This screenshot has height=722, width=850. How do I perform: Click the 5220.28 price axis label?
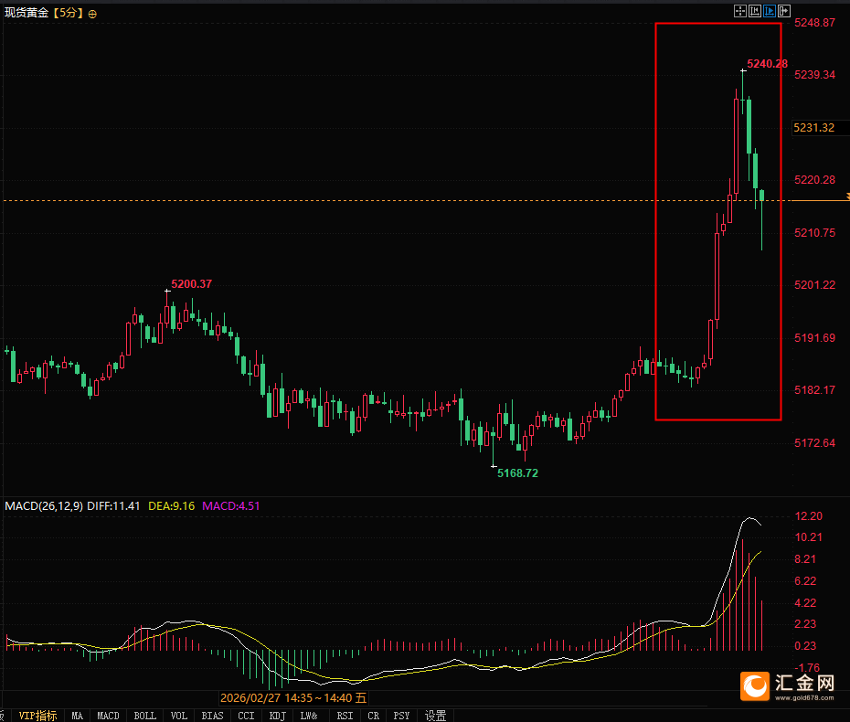(814, 180)
